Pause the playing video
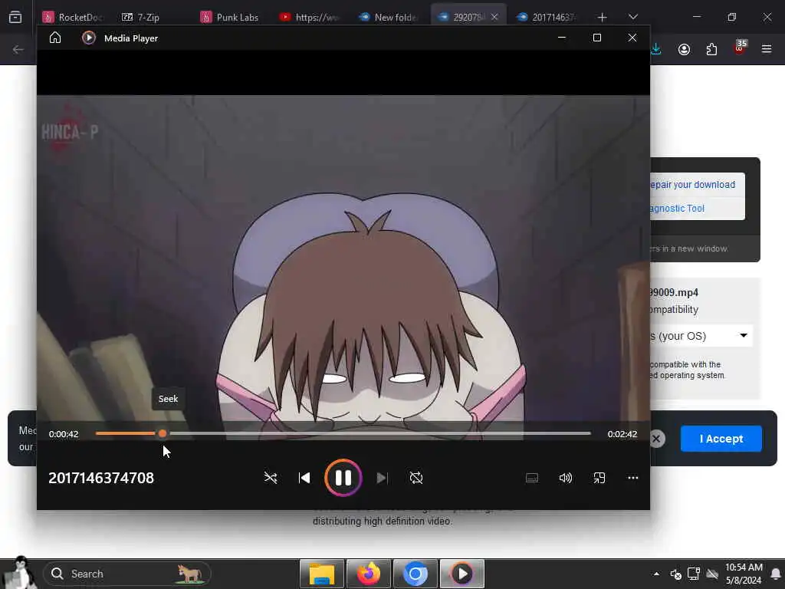The image size is (785, 589). pos(343,478)
